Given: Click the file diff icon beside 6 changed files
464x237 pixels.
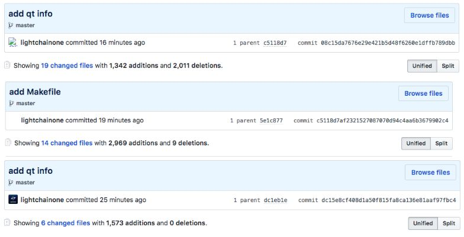Looking at the screenshot, I should 7,222.
